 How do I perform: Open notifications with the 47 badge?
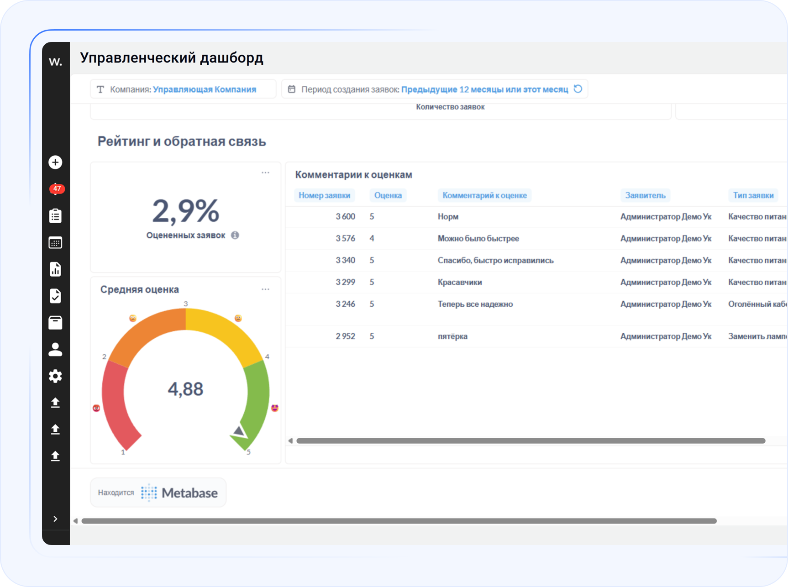(x=56, y=189)
